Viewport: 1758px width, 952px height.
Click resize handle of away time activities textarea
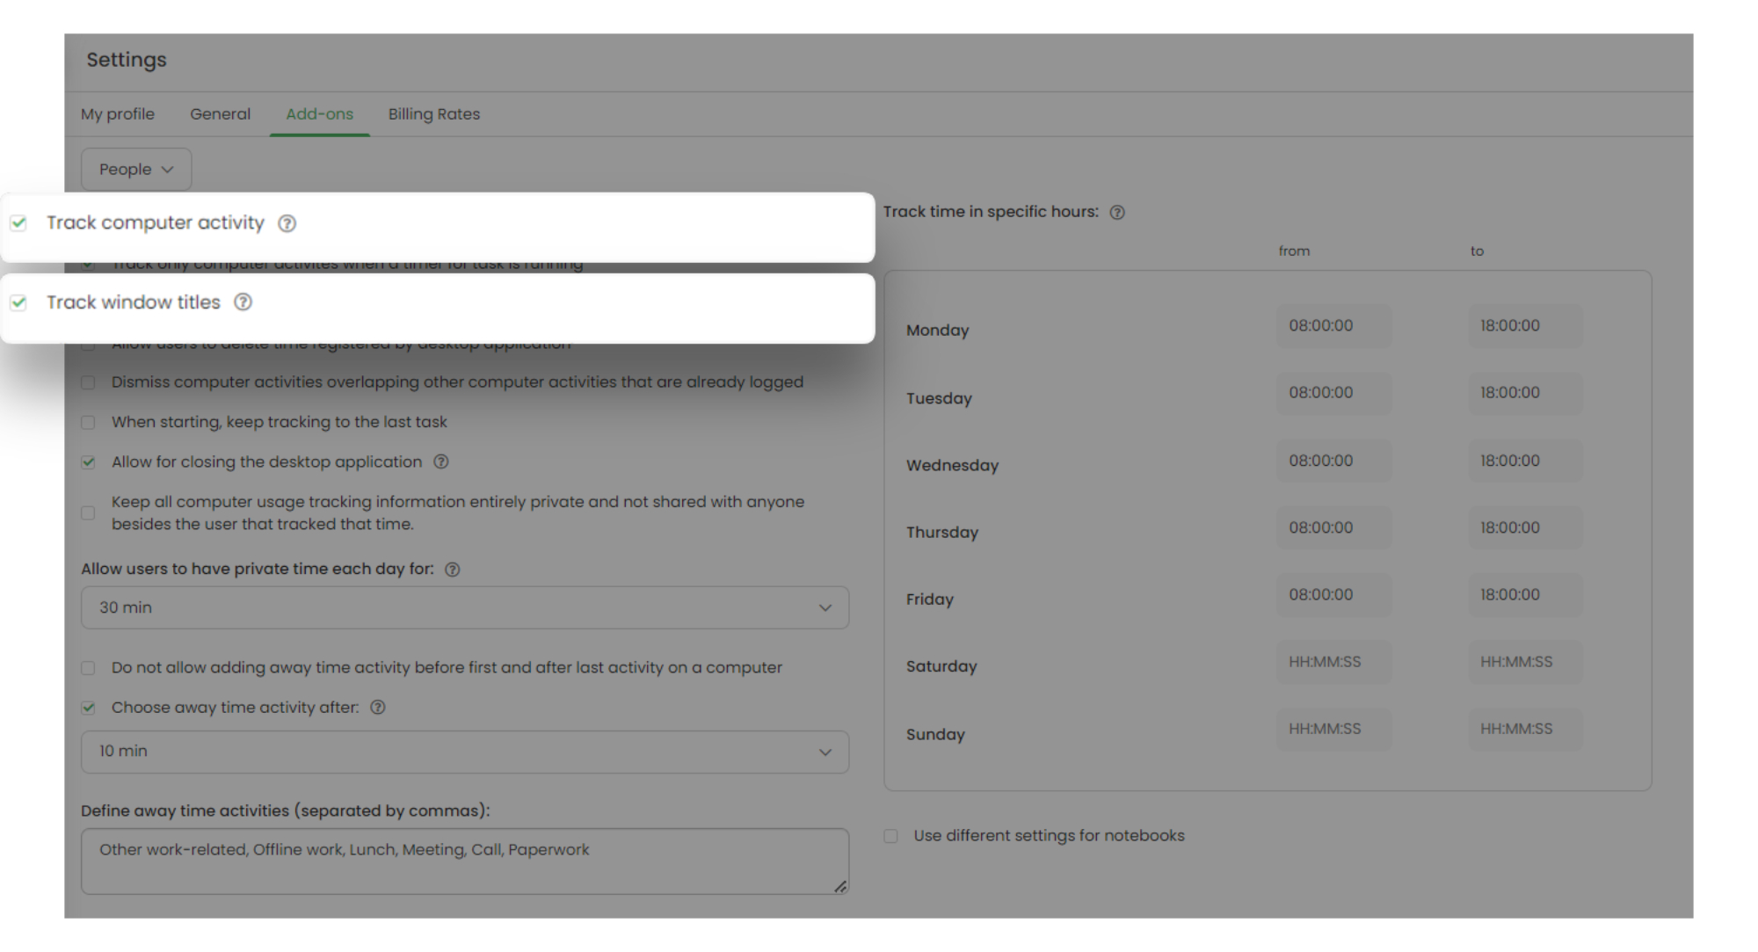coord(840,886)
